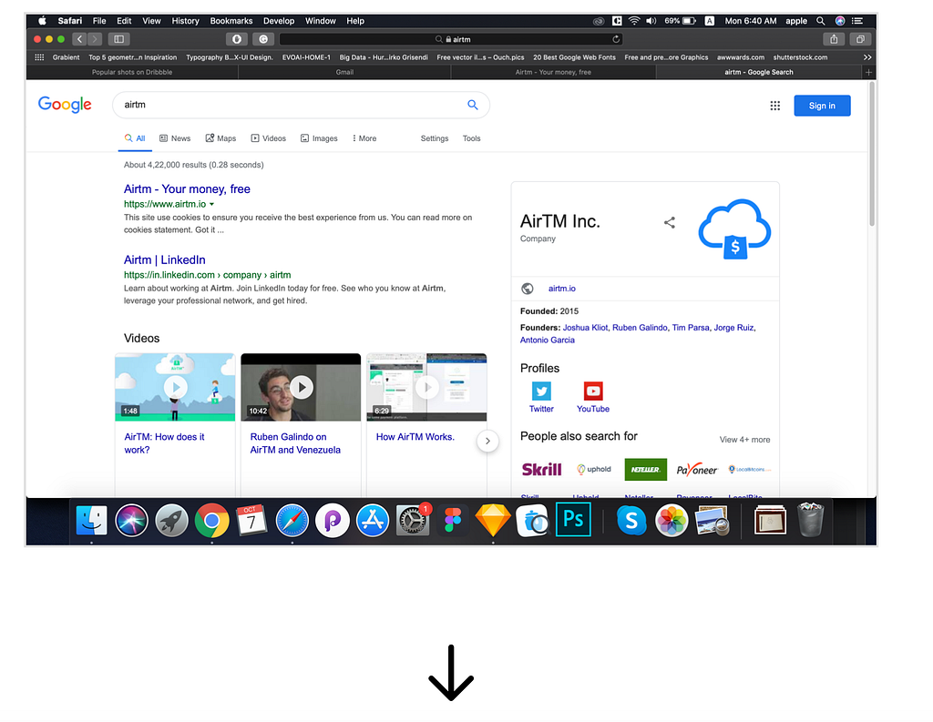The image size is (933, 722).
Task: Click the globe icon beside airtm.io
Action: pyautogui.click(x=528, y=289)
